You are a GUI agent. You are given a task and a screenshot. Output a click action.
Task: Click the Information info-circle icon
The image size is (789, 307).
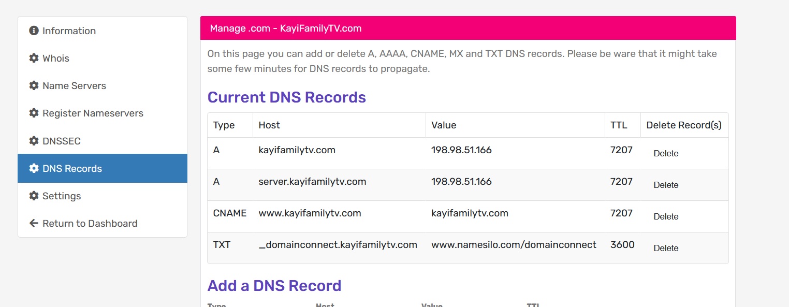[34, 31]
